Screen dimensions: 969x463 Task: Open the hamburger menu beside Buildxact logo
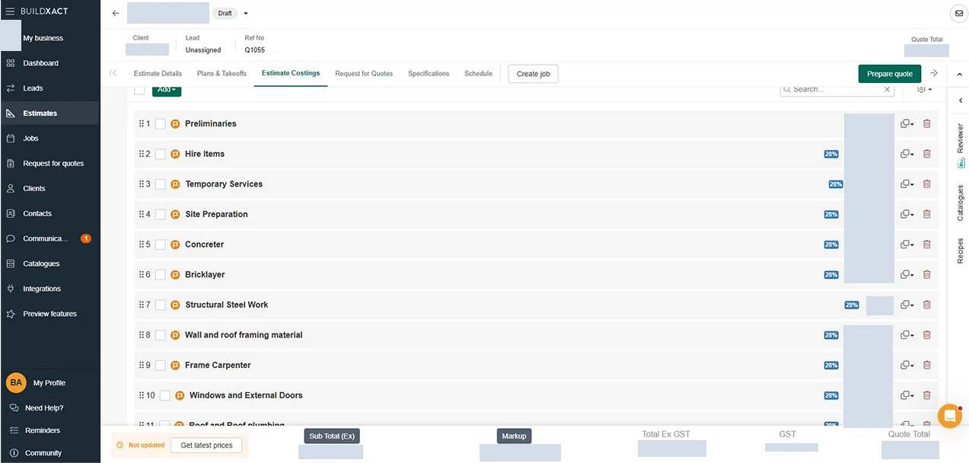[10, 11]
